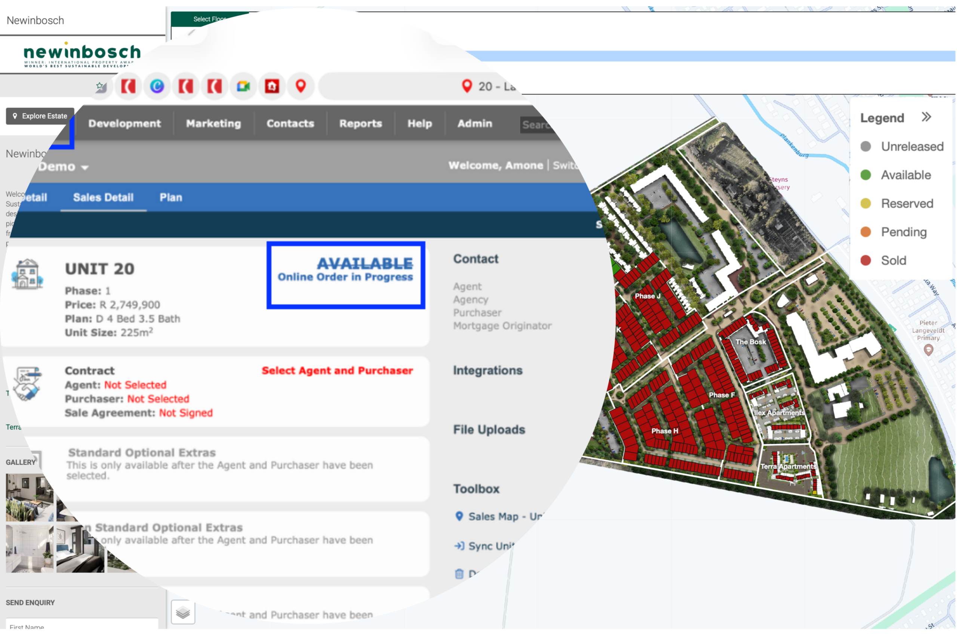Open the Admin menu

click(475, 123)
